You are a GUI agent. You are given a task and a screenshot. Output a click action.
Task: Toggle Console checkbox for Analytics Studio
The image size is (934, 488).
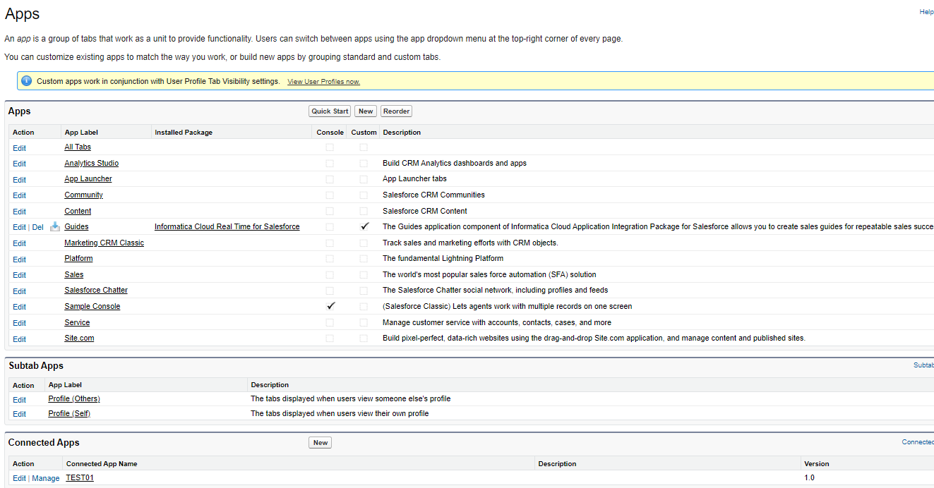point(330,164)
